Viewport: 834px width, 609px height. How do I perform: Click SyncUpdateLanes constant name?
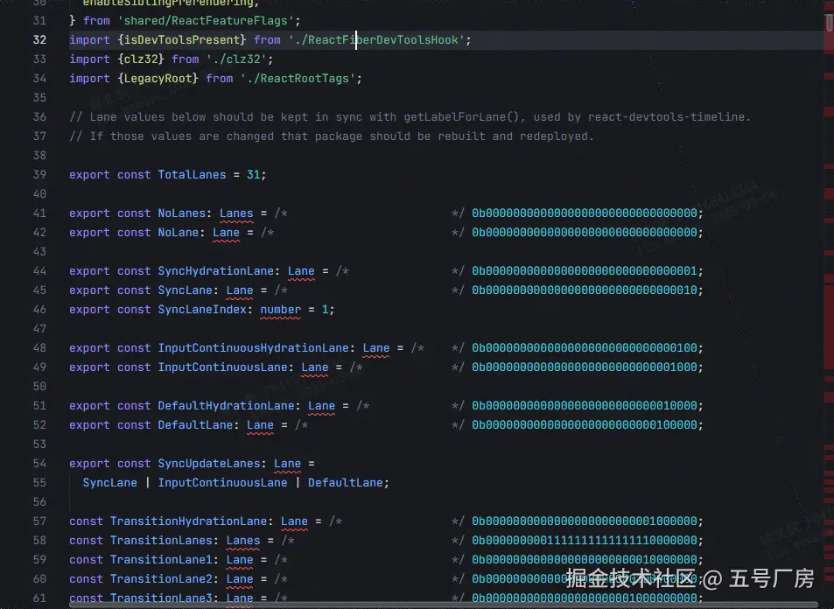click(x=209, y=463)
